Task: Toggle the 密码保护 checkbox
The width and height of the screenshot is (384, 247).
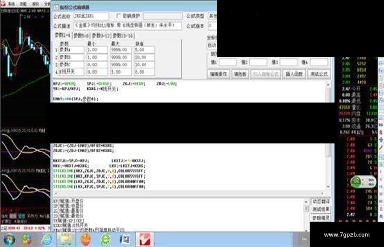Action: point(119,16)
